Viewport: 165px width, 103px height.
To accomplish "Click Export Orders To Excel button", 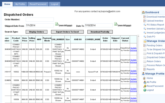I will 67,32.
